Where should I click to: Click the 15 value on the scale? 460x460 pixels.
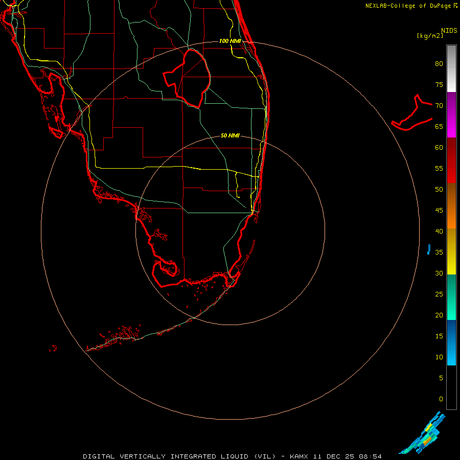[x=439, y=336]
